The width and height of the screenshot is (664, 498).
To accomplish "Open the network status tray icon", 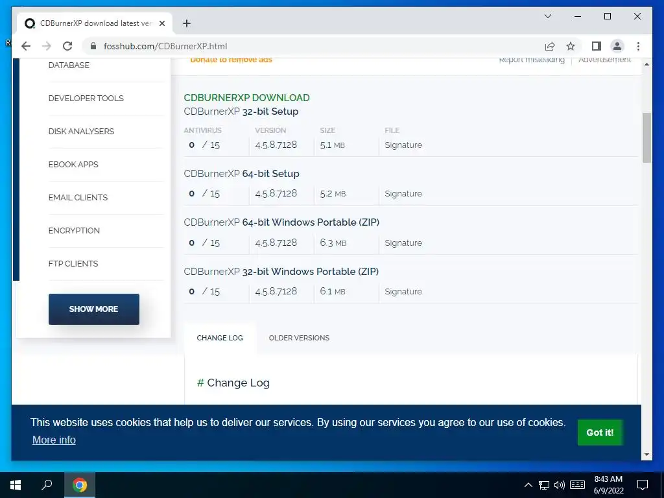I will [x=544, y=485].
